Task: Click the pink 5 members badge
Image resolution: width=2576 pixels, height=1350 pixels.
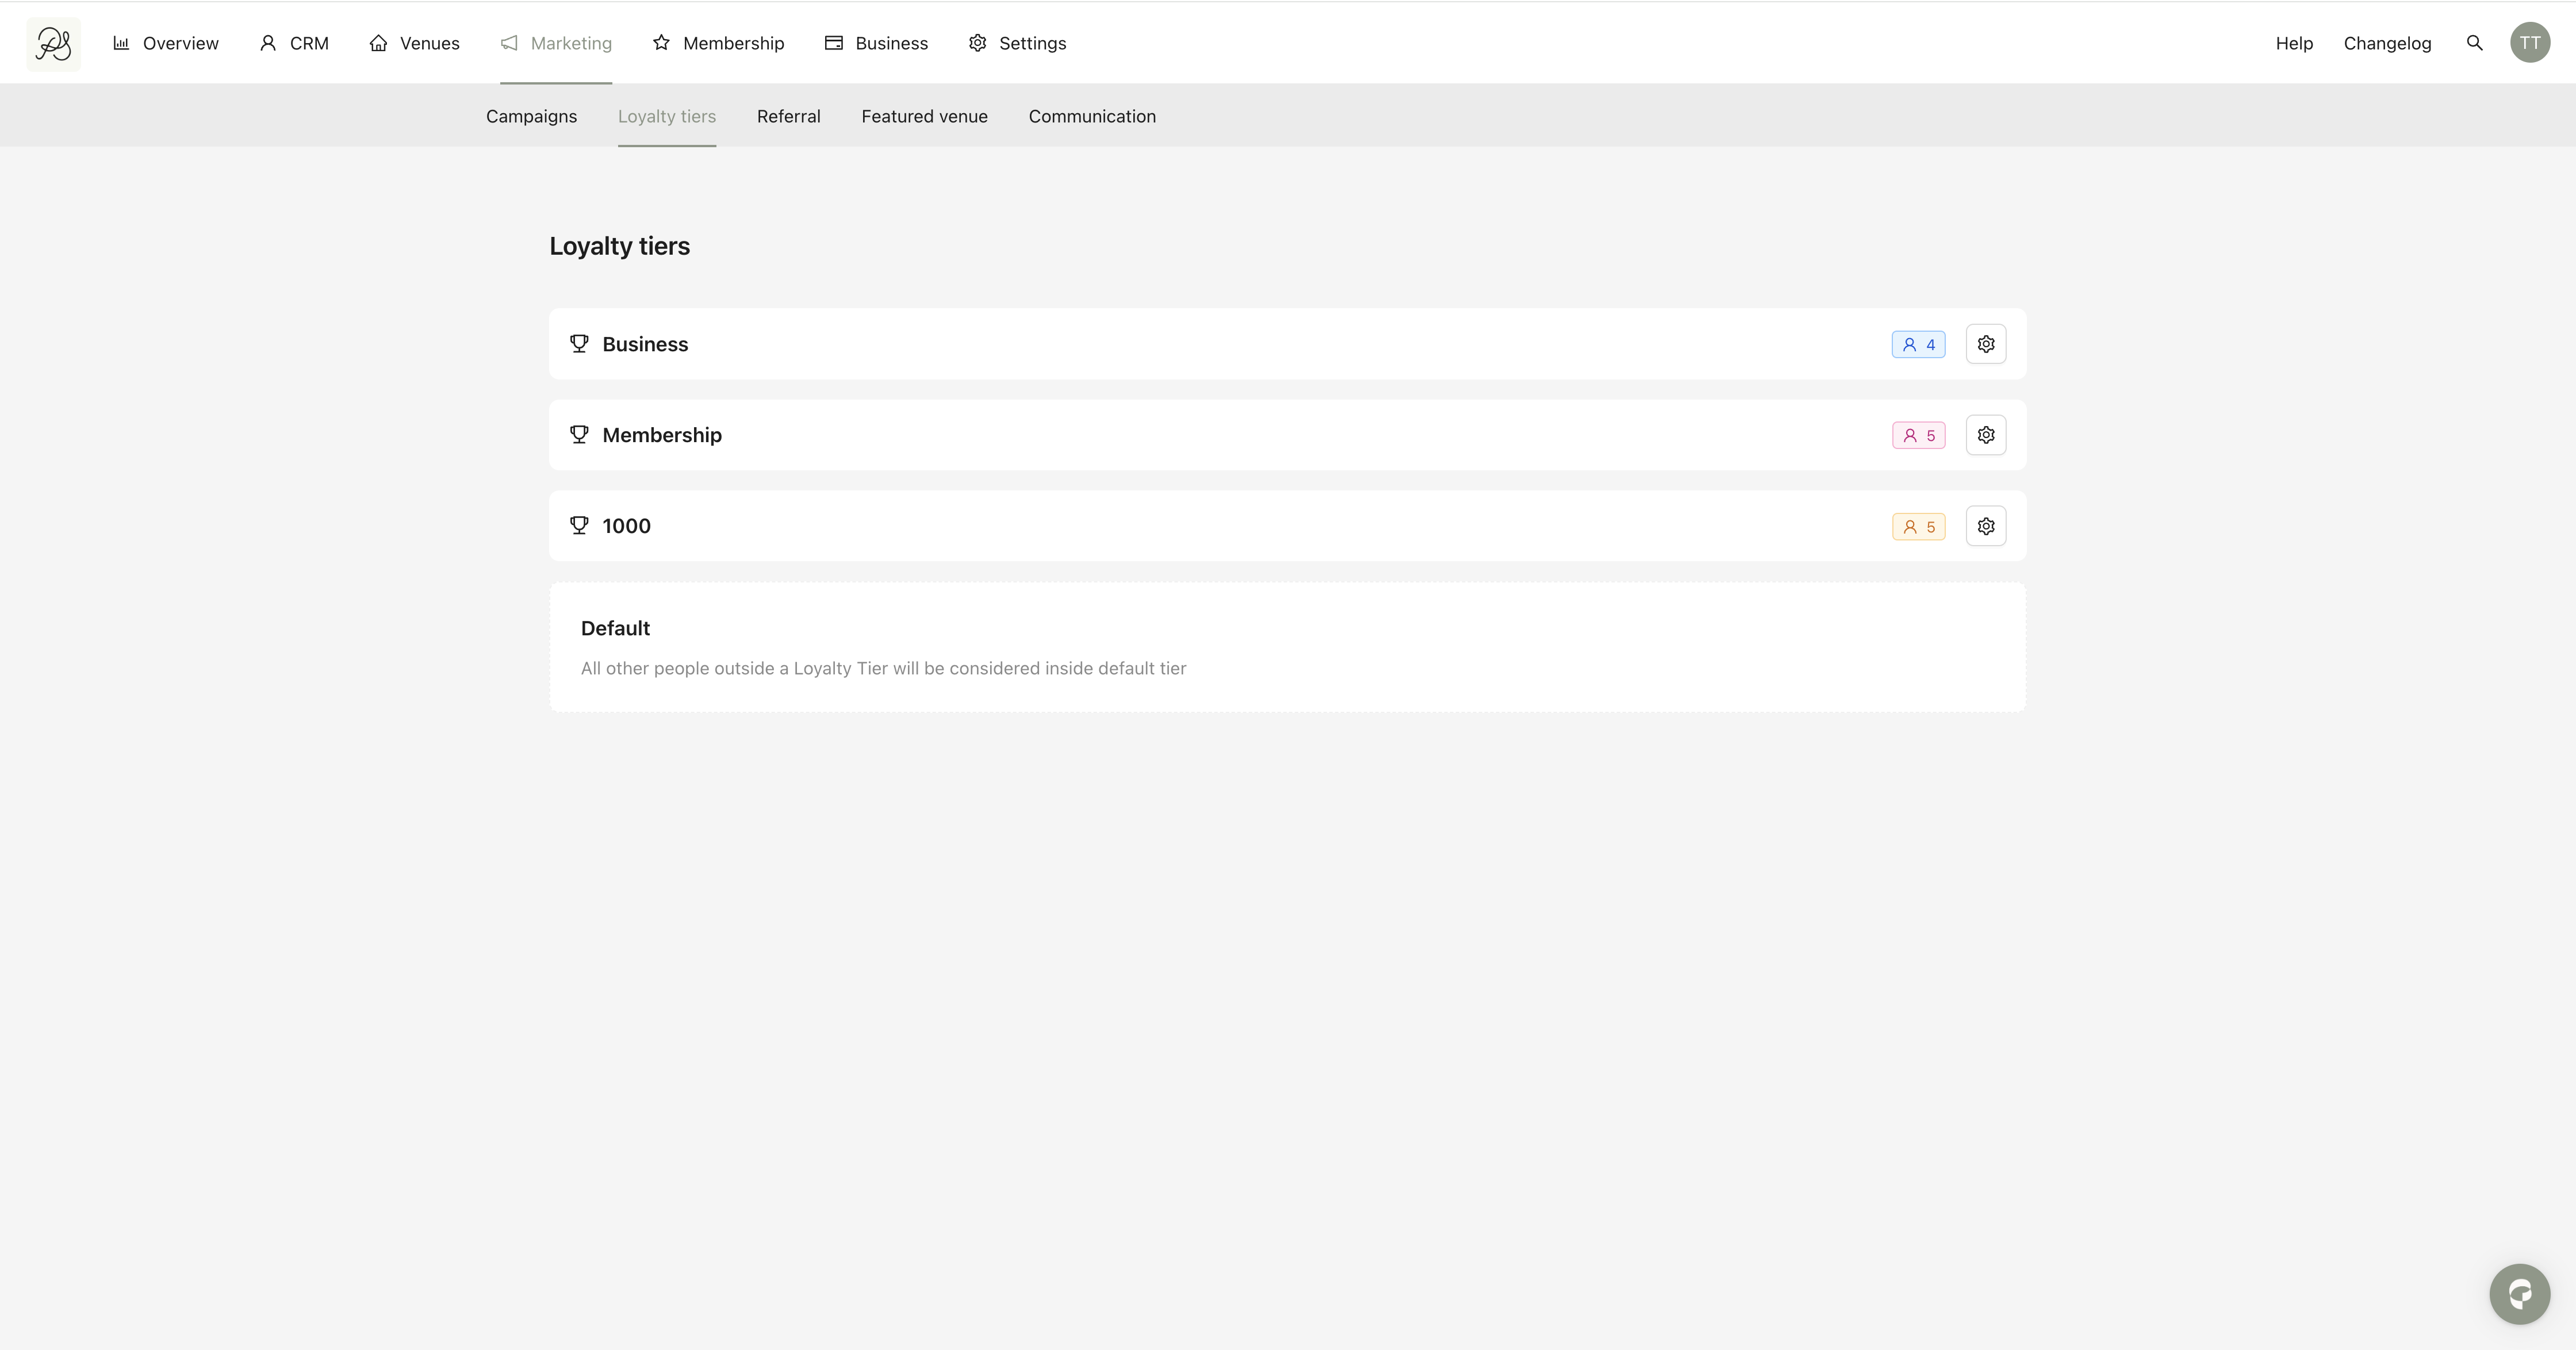Action: [x=1918, y=436]
